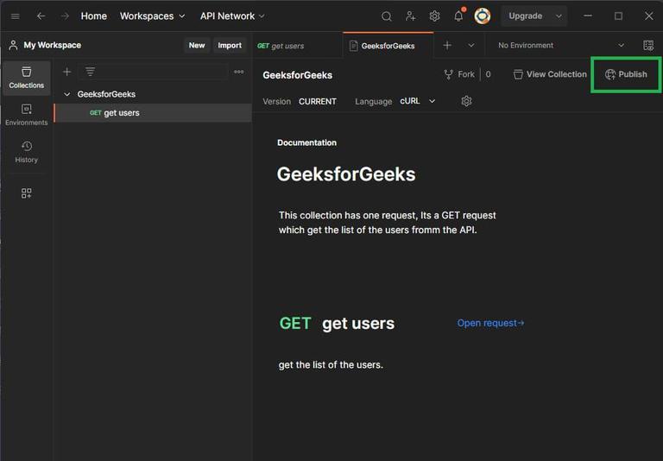
Task: Open the hamburger menu icon
Action: tap(16, 16)
